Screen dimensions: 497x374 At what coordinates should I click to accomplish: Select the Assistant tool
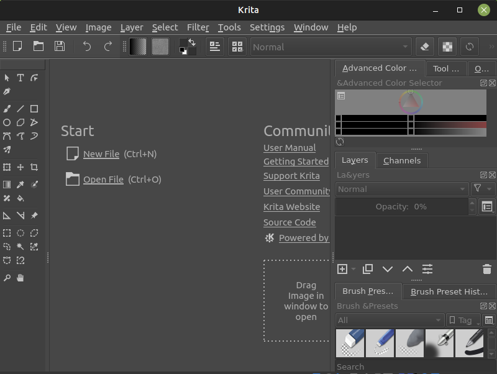pyautogui.click(x=7, y=216)
